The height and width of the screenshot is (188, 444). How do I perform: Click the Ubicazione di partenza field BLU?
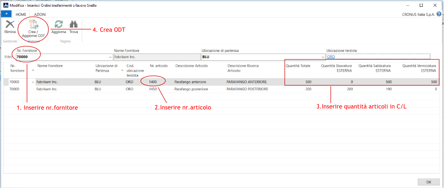click(x=263, y=57)
